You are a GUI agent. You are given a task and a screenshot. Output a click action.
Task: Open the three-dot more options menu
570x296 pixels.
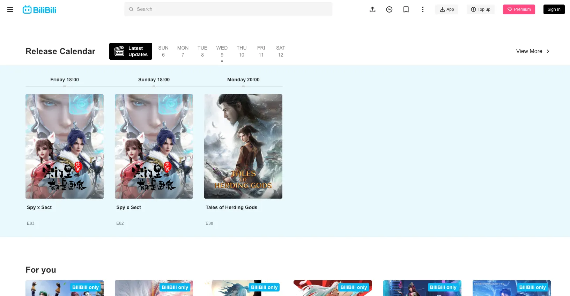(x=423, y=9)
